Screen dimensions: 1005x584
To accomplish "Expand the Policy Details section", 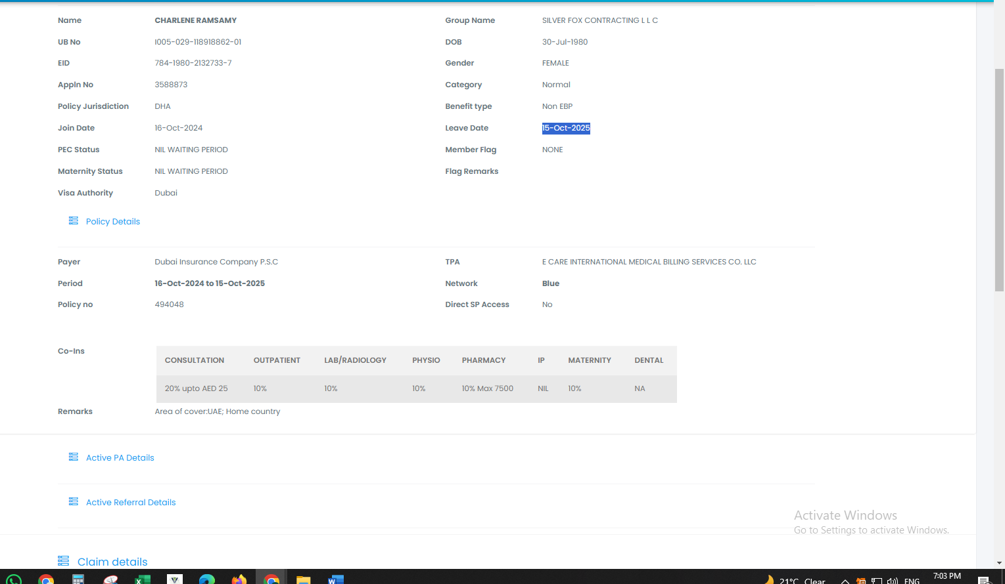I will point(113,222).
